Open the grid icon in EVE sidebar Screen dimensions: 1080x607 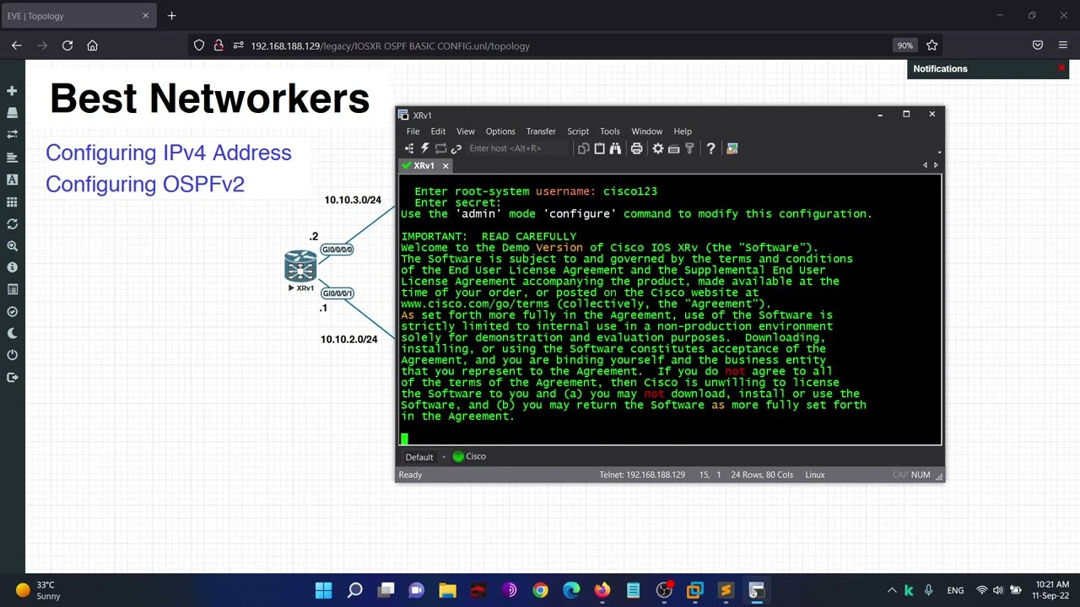(12, 202)
